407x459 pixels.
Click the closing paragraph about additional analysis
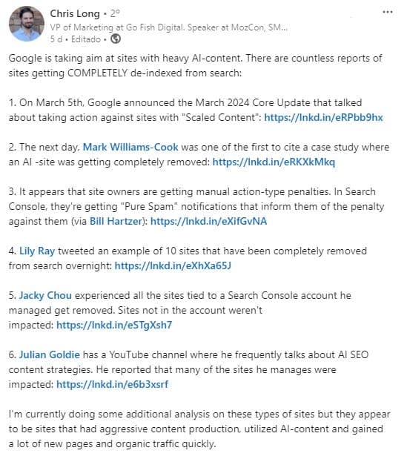[199, 429]
